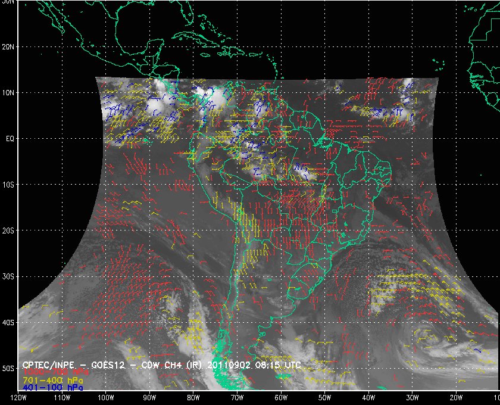This screenshot has width=500, height=405.
Task: Select the "50W" longitude label
Action: coord(324,398)
